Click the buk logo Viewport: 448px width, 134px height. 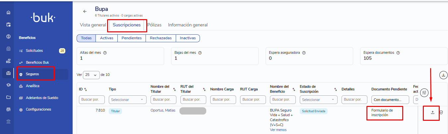pos(43,18)
